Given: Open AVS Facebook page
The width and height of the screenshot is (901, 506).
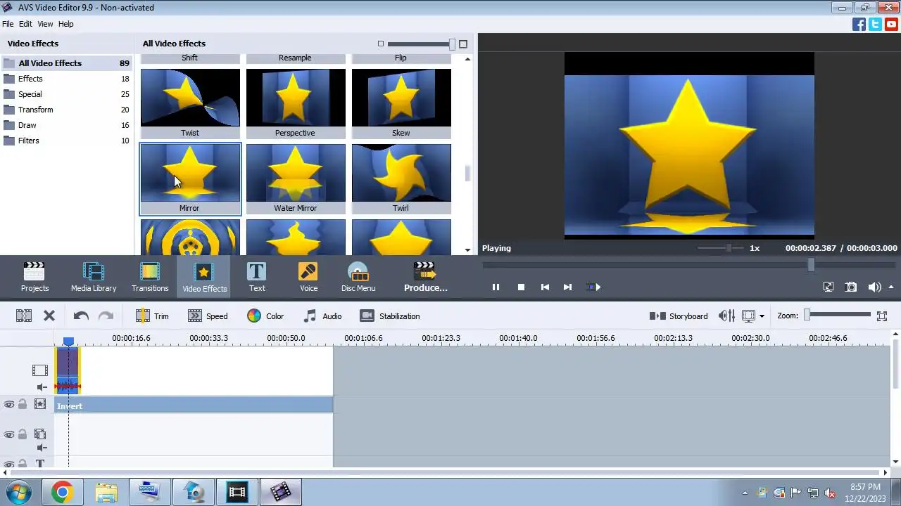Looking at the screenshot, I should coord(859,24).
